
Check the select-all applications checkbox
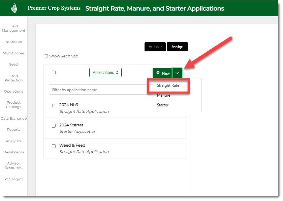[54, 72]
